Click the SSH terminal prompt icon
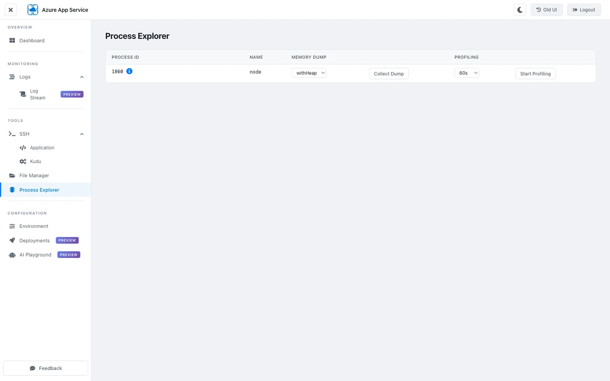 (12, 134)
